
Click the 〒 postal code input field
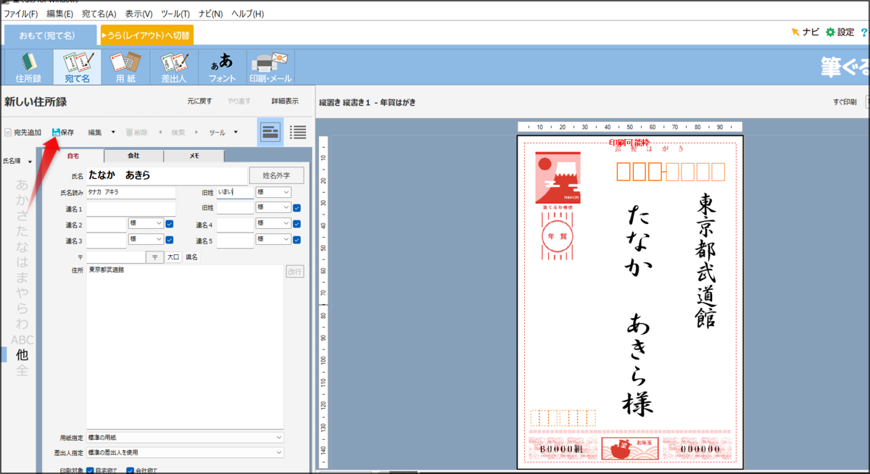[116, 257]
